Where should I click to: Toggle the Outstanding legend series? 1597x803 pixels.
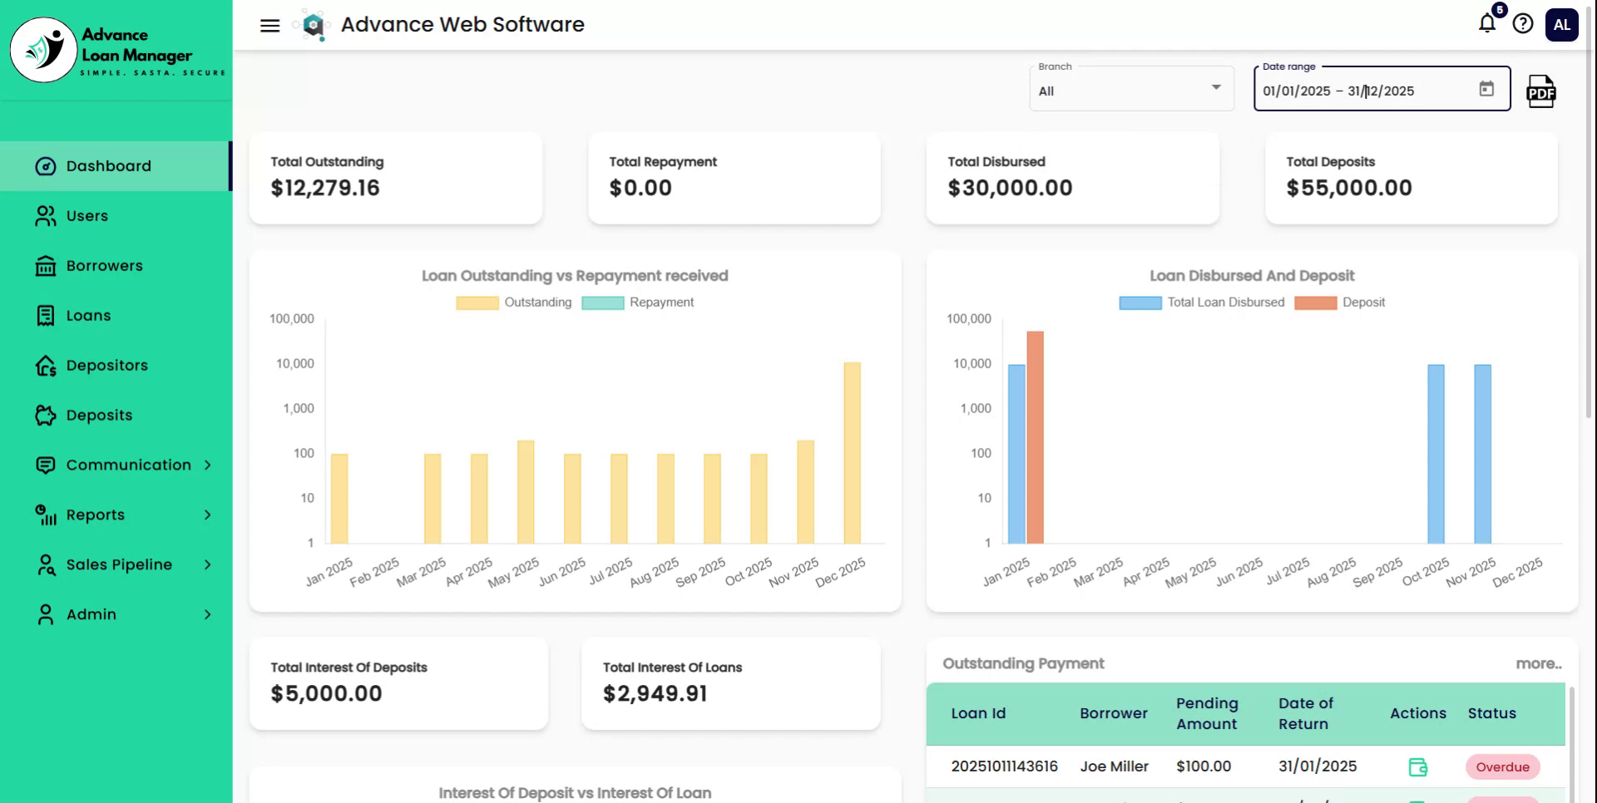[514, 303]
